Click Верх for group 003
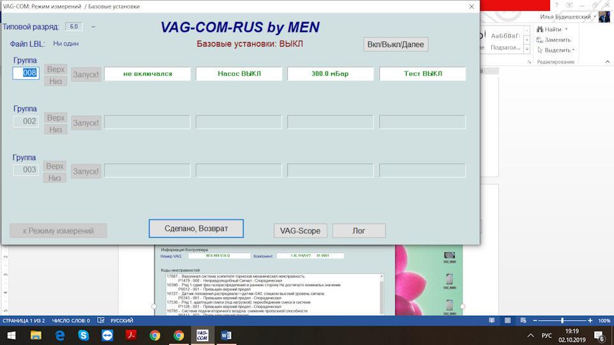This screenshot has width=614, height=345. point(55,166)
